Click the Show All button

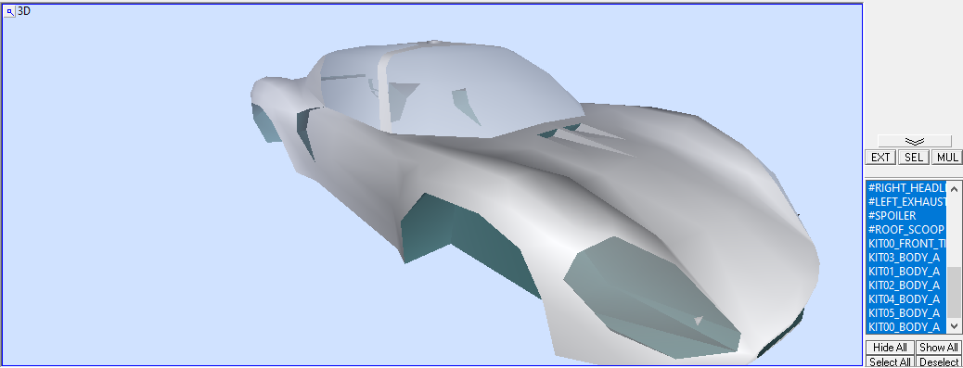(939, 348)
